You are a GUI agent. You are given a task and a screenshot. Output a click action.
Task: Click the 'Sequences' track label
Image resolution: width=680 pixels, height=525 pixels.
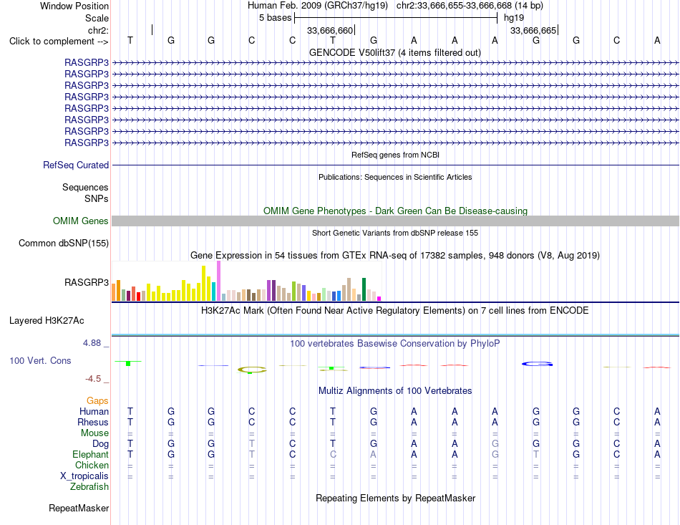point(85,187)
